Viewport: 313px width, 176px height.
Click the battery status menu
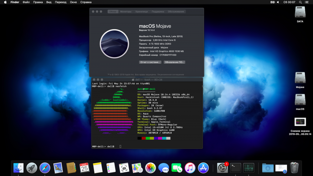click(x=273, y=2)
